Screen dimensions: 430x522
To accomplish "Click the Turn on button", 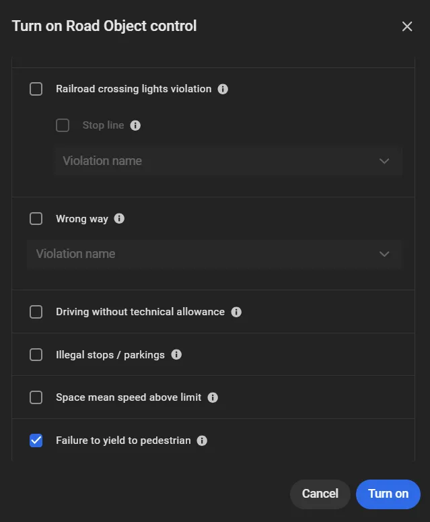I will pyautogui.click(x=388, y=494).
